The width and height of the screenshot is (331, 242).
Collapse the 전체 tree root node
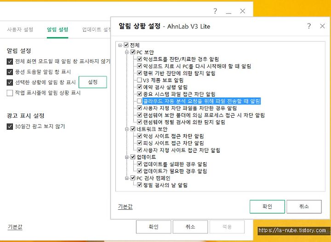pos(120,45)
